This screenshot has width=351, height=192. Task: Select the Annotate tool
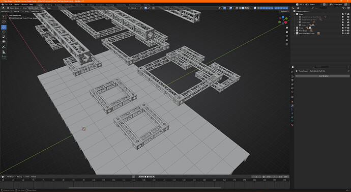4,47
